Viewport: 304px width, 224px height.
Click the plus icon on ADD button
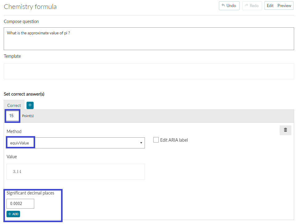tap(10, 214)
